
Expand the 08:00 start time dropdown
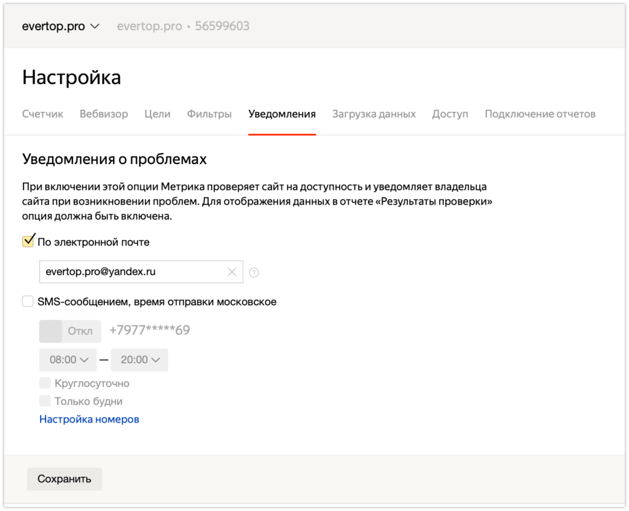click(x=68, y=360)
